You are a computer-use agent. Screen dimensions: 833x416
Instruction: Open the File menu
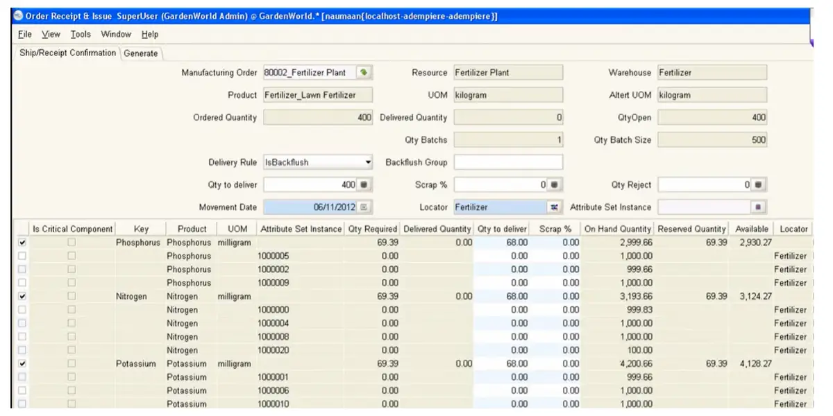pyautogui.click(x=25, y=34)
